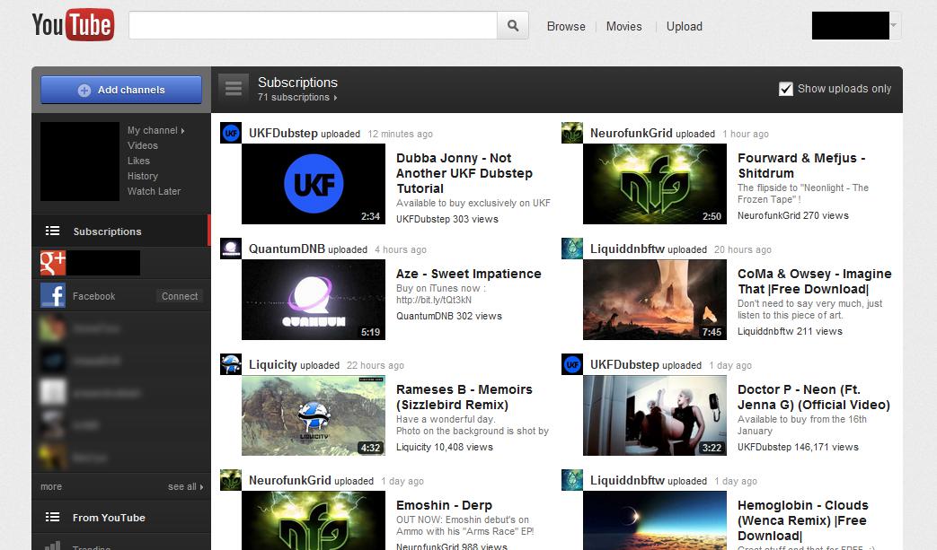This screenshot has width=937, height=550.
Task: Open Hemoglobin - Clouds video thumbnail
Action: point(654,520)
